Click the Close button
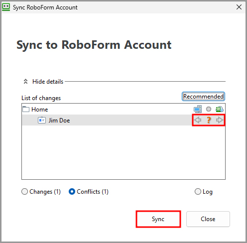This screenshot has height=243, width=247. pos(208,219)
